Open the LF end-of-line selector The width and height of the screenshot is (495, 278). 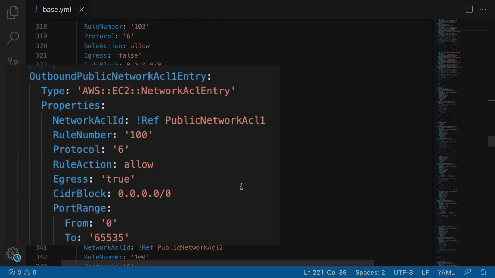(x=425, y=272)
